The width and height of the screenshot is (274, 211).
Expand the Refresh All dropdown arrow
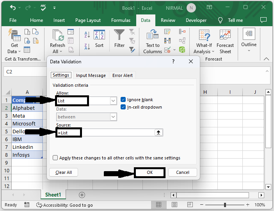point(61,52)
